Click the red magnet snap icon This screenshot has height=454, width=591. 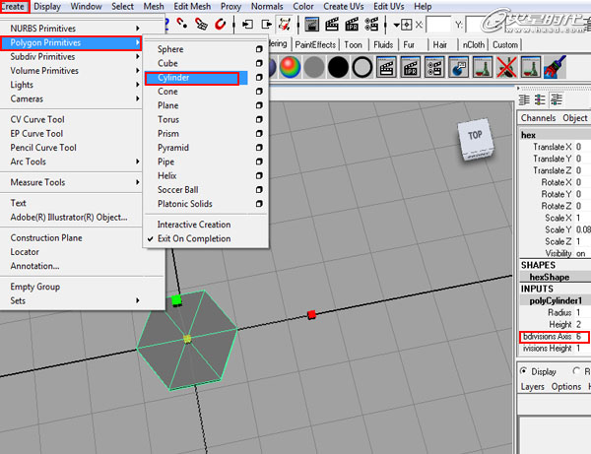point(220,25)
